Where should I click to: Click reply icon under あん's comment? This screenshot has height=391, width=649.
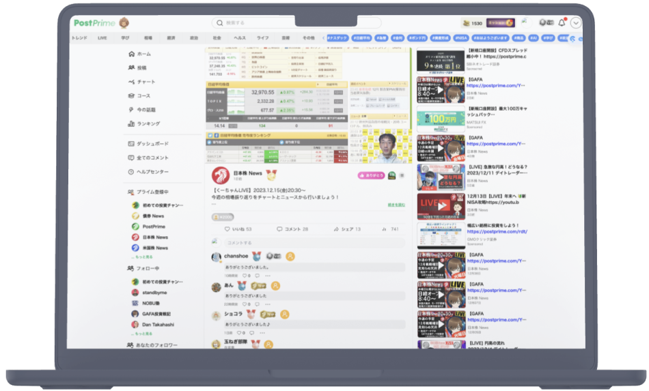(257, 304)
